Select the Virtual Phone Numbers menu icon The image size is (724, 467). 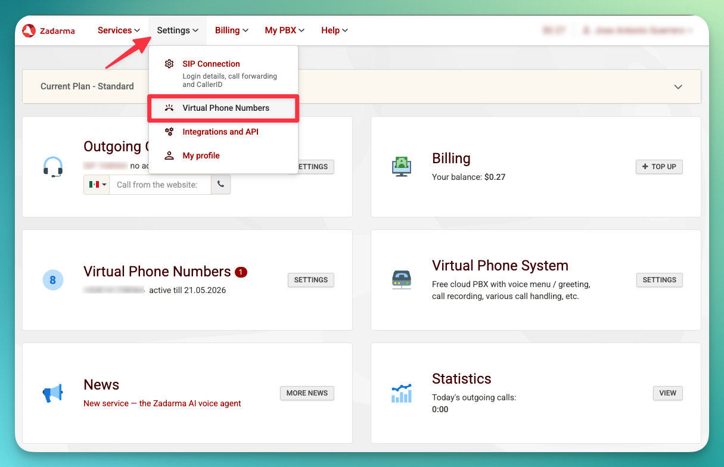tap(169, 108)
